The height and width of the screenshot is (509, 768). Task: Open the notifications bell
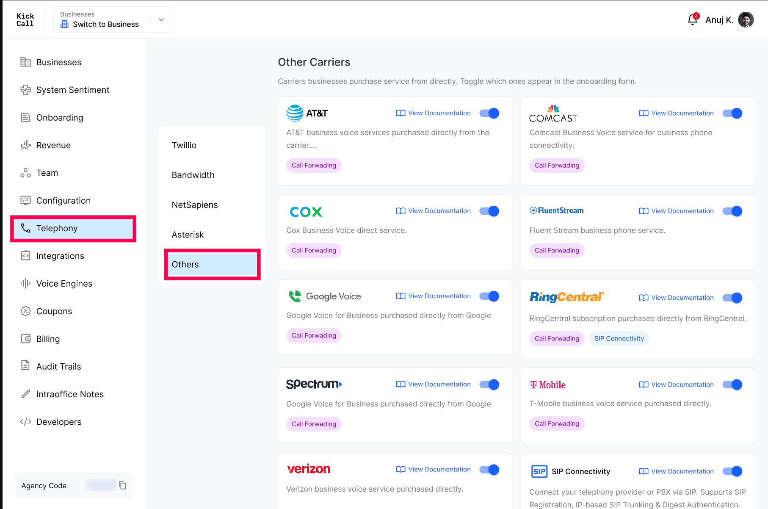(x=693, y=19)
